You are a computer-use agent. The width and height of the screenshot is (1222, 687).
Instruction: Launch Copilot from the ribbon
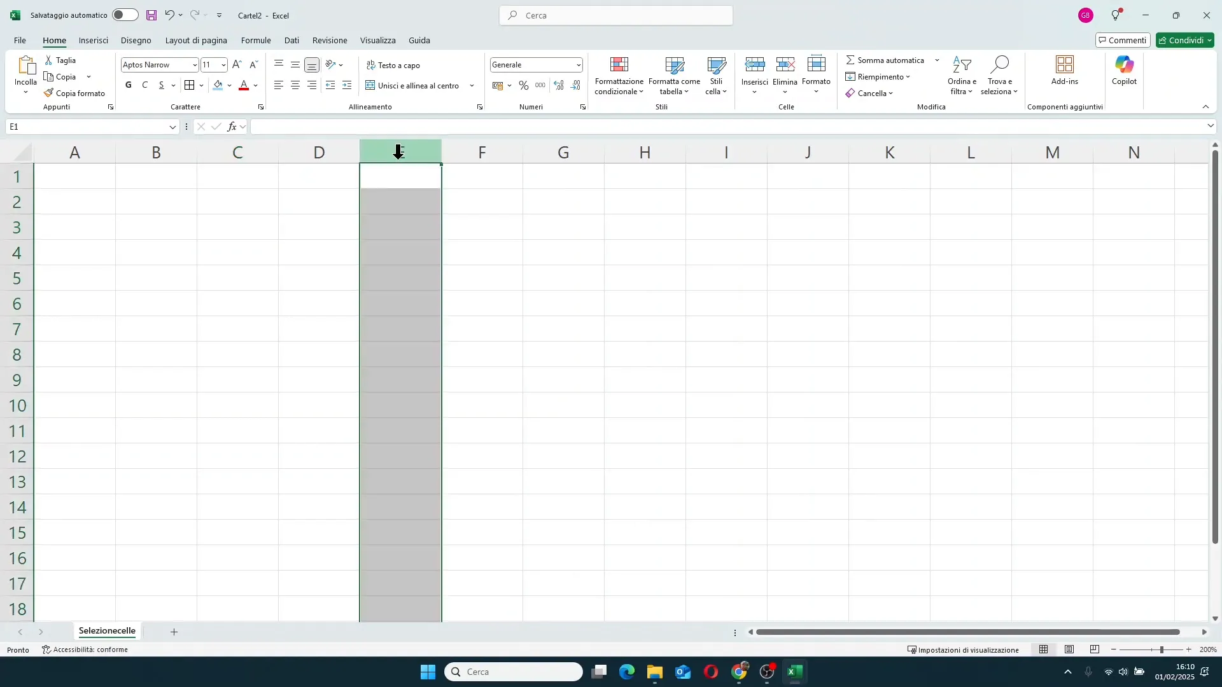click(1125, 71)
